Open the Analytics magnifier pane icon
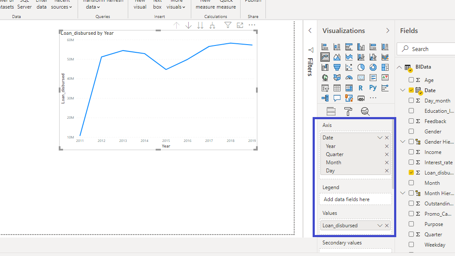 pos(365,111)
